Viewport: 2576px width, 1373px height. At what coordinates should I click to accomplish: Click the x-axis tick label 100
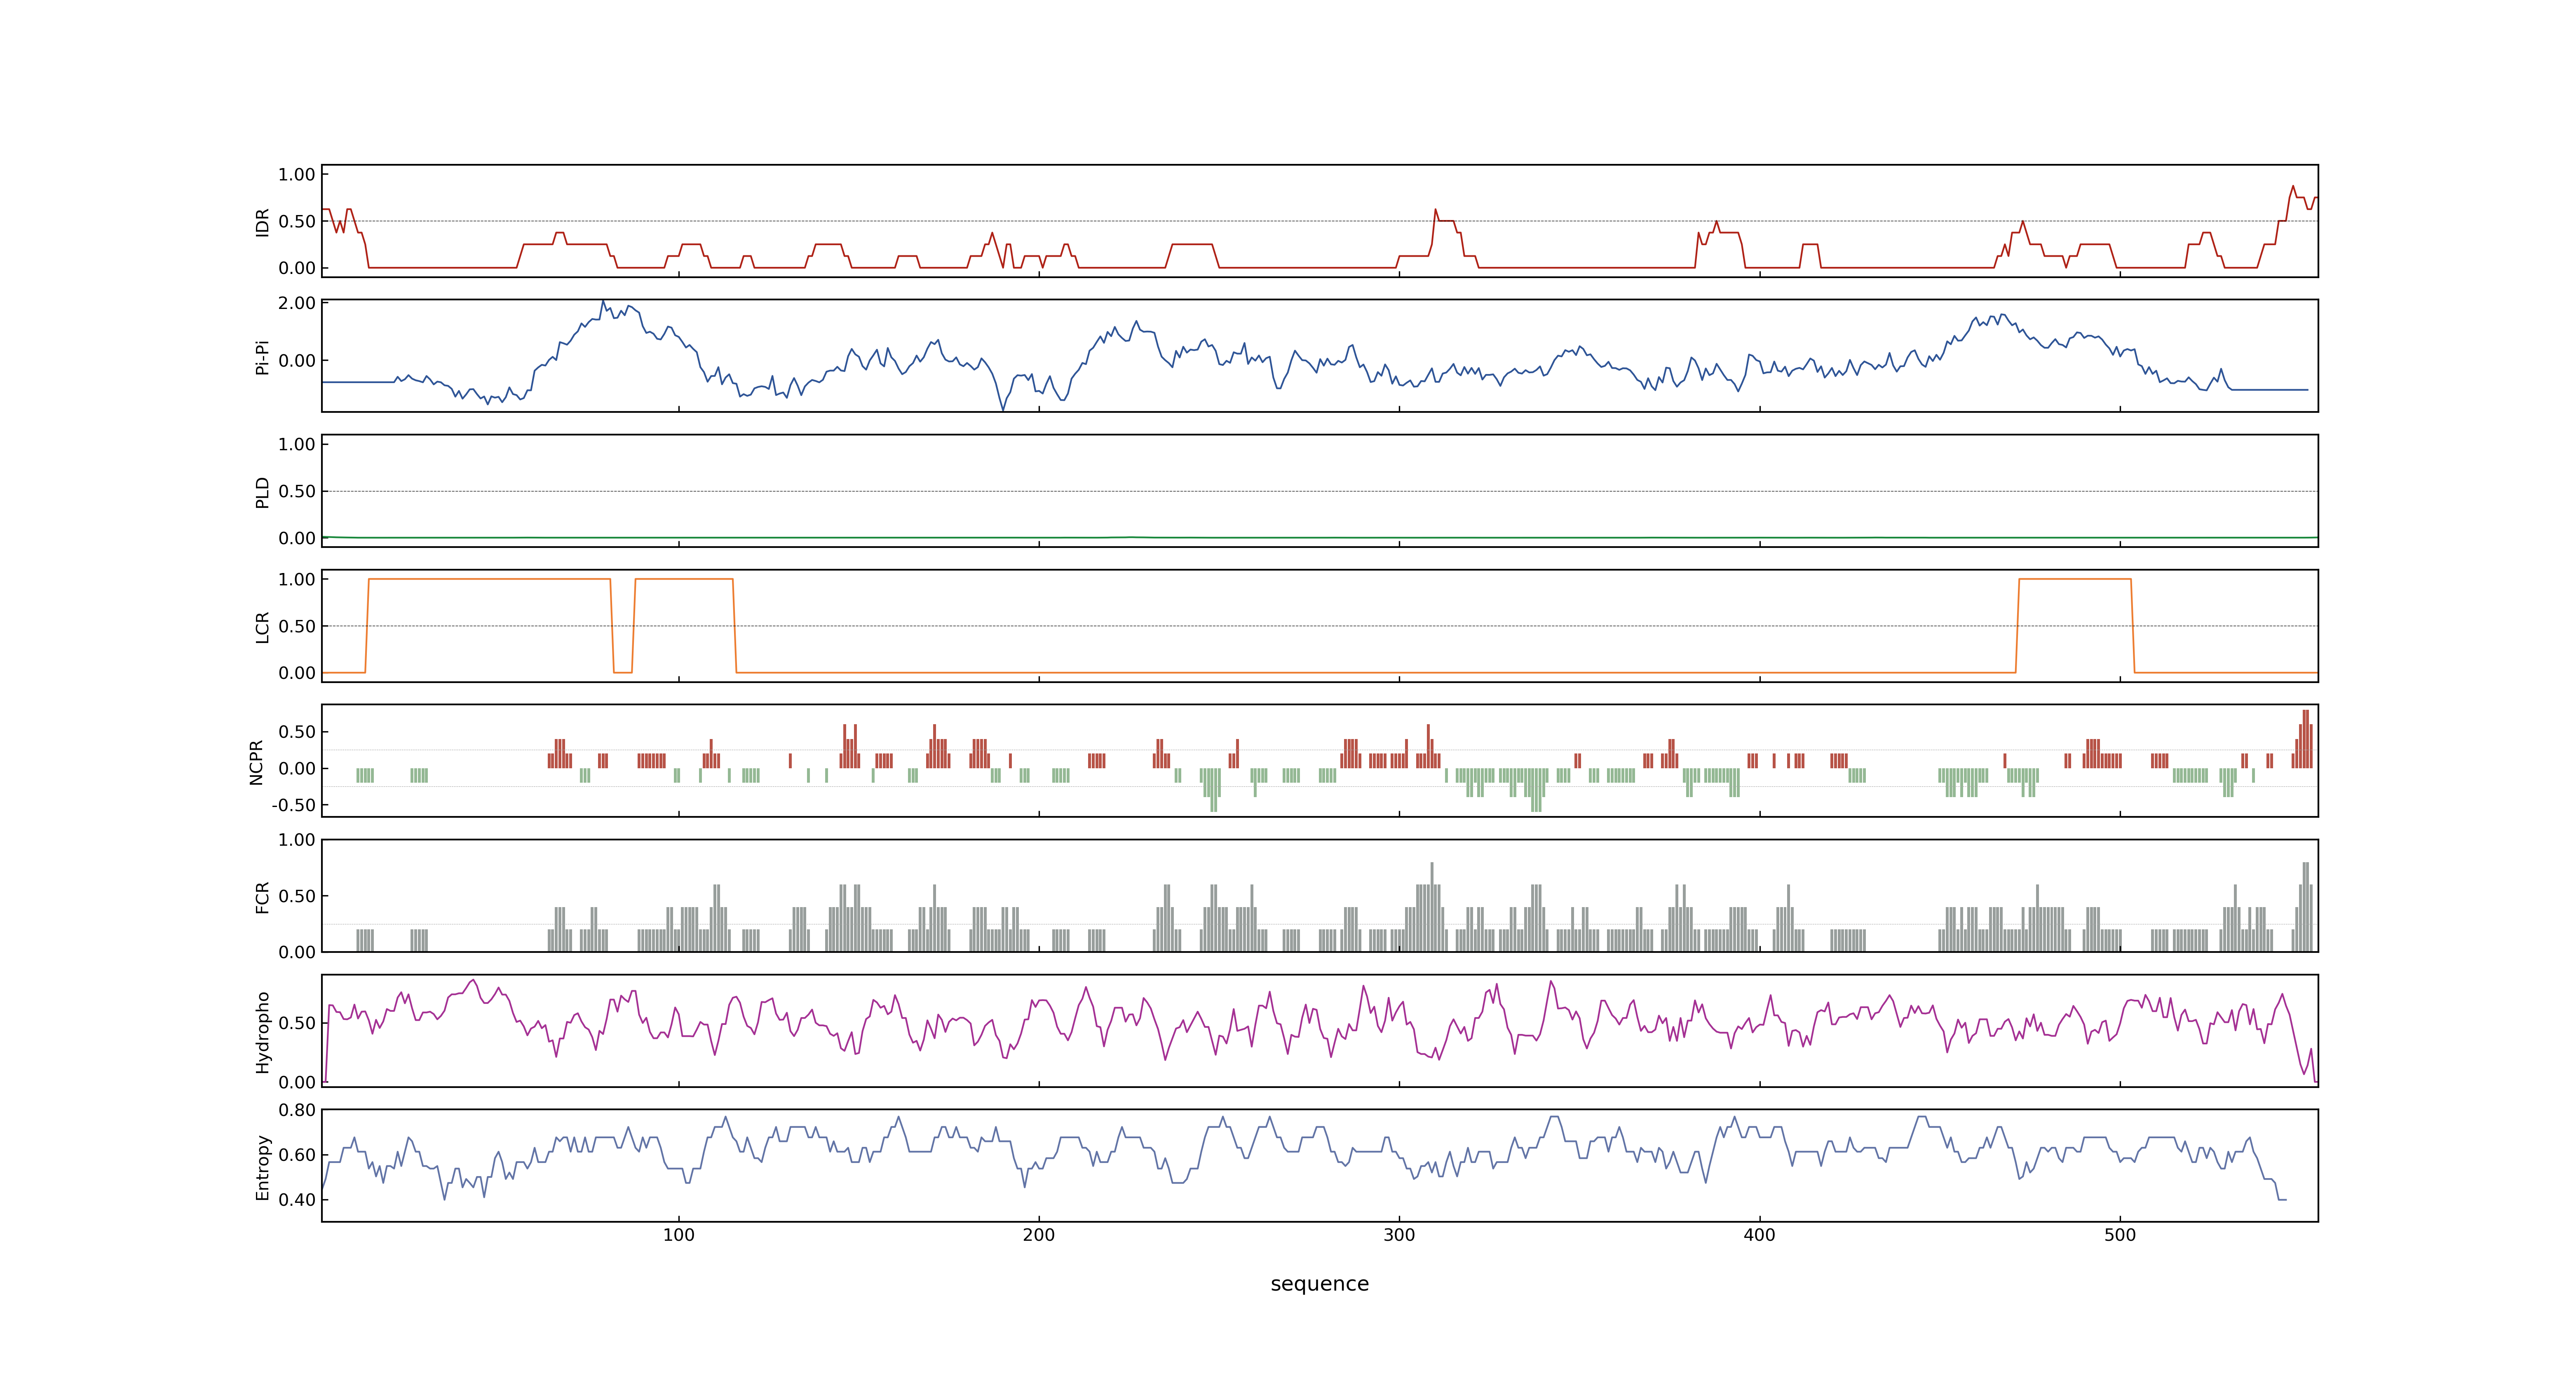679,1235
